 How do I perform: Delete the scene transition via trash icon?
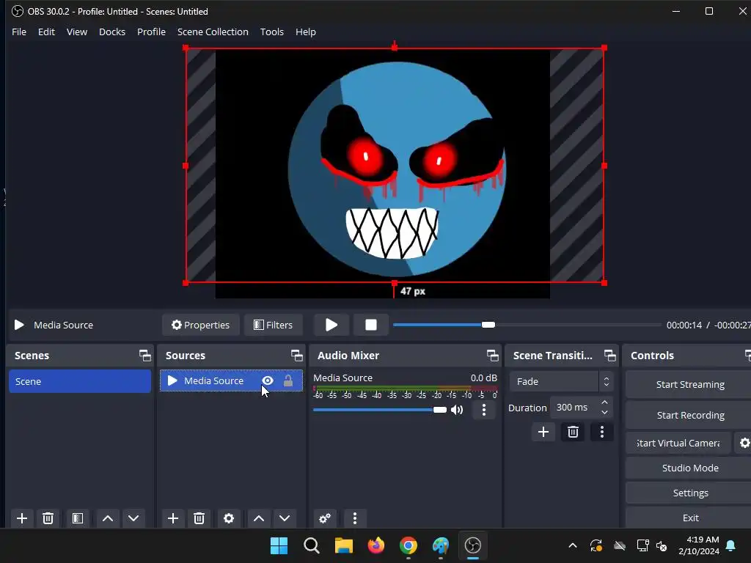pyautogui.click(x=573, y=432)
